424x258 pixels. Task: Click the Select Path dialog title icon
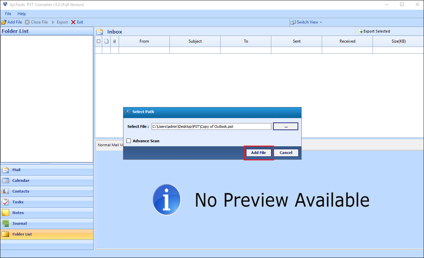point(127,112)
